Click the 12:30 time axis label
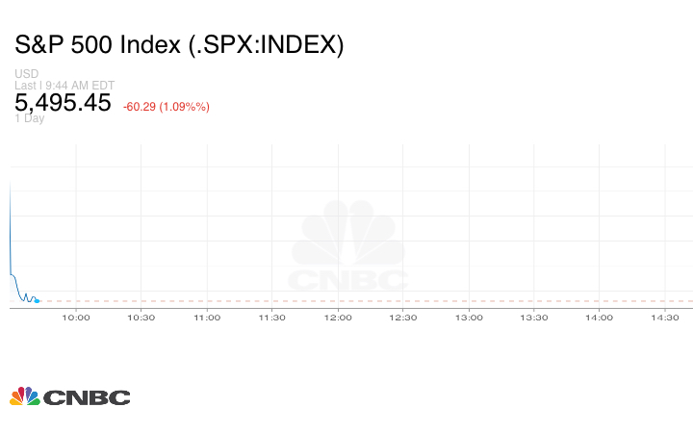The width and height of the screenshot is (693, 433). (403, 318)
